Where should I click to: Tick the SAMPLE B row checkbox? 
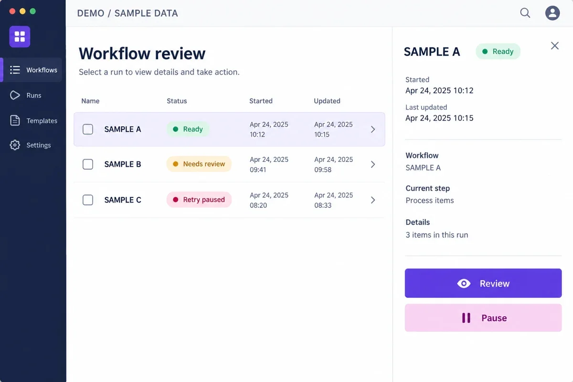tap(88, 164)
